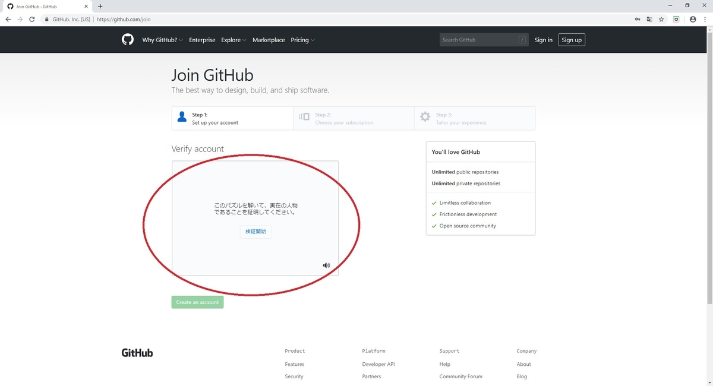Click "Unlimited private repositories" text
The image size is (713, 386).
466,183
